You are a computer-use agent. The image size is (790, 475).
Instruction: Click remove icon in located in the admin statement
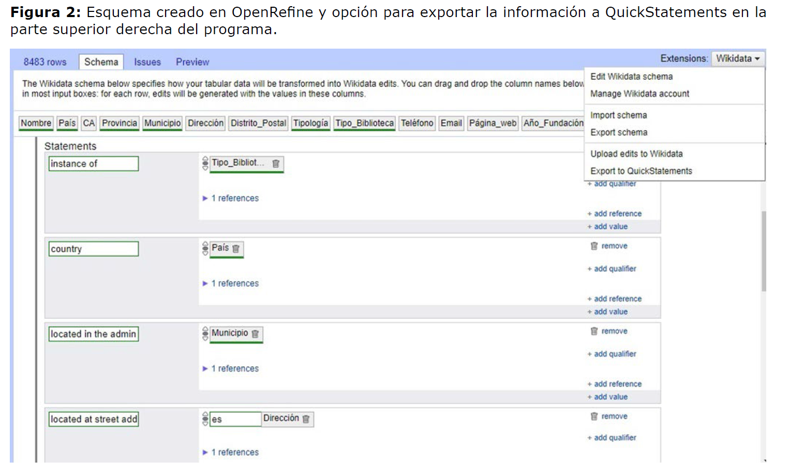[594, 331]
